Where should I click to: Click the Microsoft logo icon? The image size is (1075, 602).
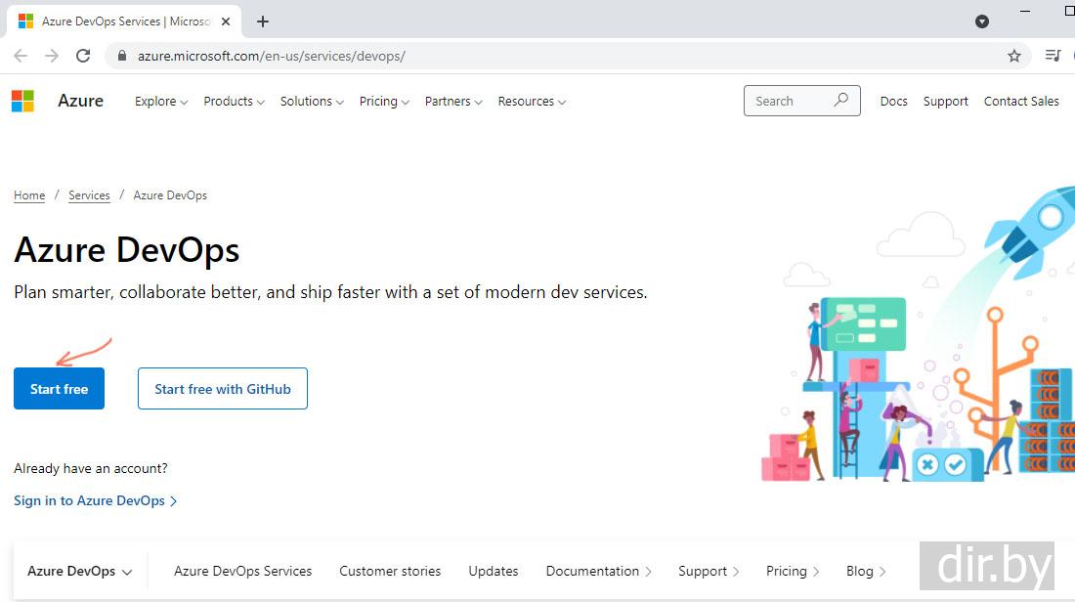click(22, 101)
